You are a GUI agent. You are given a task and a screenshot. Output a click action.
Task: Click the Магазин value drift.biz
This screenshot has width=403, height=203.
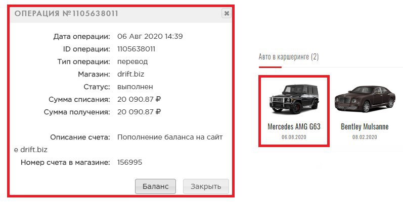point(131,74)
